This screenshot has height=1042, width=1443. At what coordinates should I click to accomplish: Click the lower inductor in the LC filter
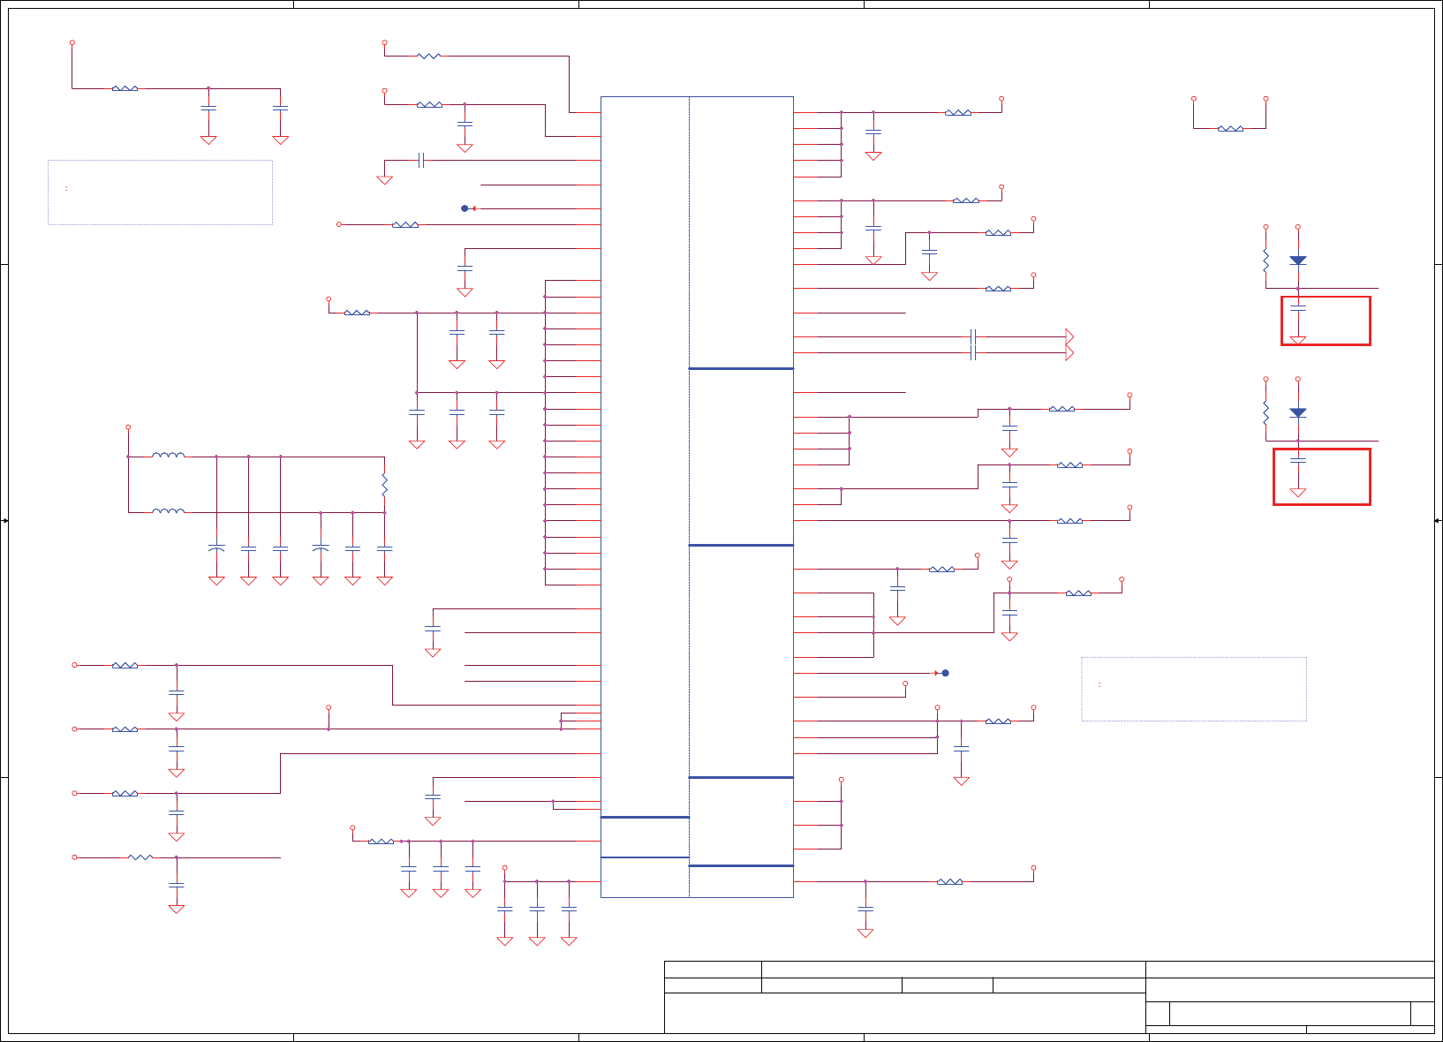pyautogui.click(x=168, y=511)
